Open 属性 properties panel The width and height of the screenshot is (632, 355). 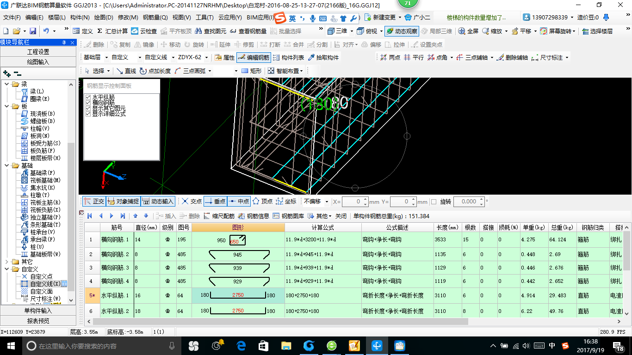225,57
